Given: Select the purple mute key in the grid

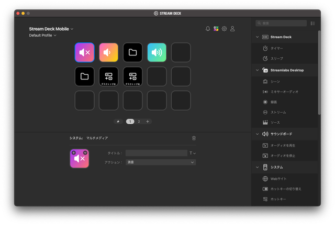Looking at the screenshot, I should click(84, 52).
